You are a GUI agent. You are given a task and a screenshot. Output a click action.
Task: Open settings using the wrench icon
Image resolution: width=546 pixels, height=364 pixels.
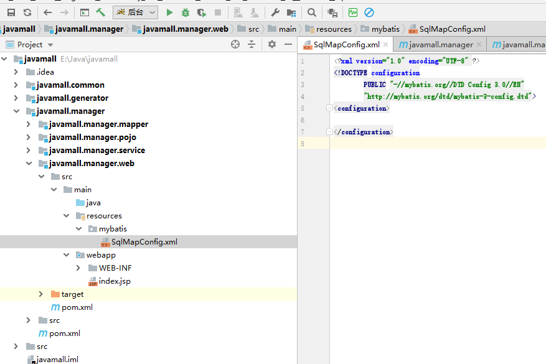[x=275, y=12]
